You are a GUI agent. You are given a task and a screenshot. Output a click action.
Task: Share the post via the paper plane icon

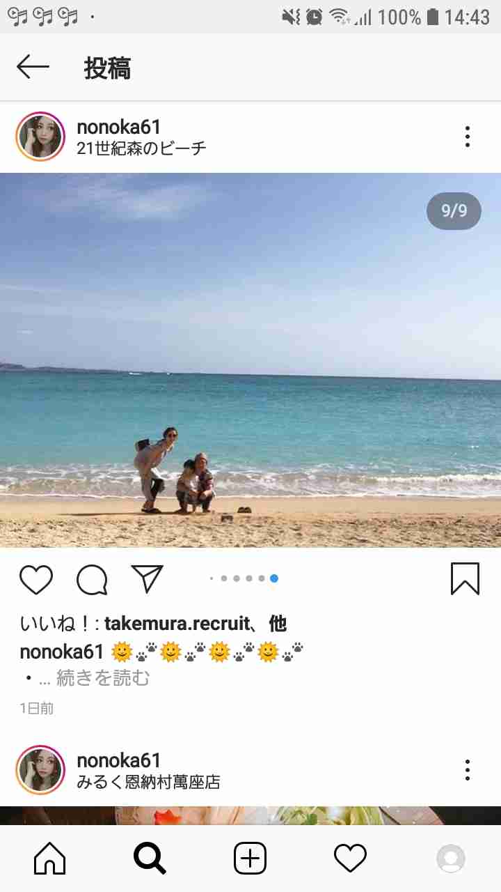tap(147, 579)
